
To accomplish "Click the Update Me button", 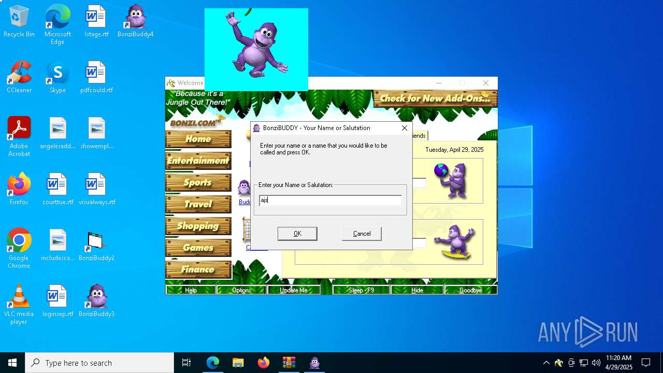I will [294, 290].
